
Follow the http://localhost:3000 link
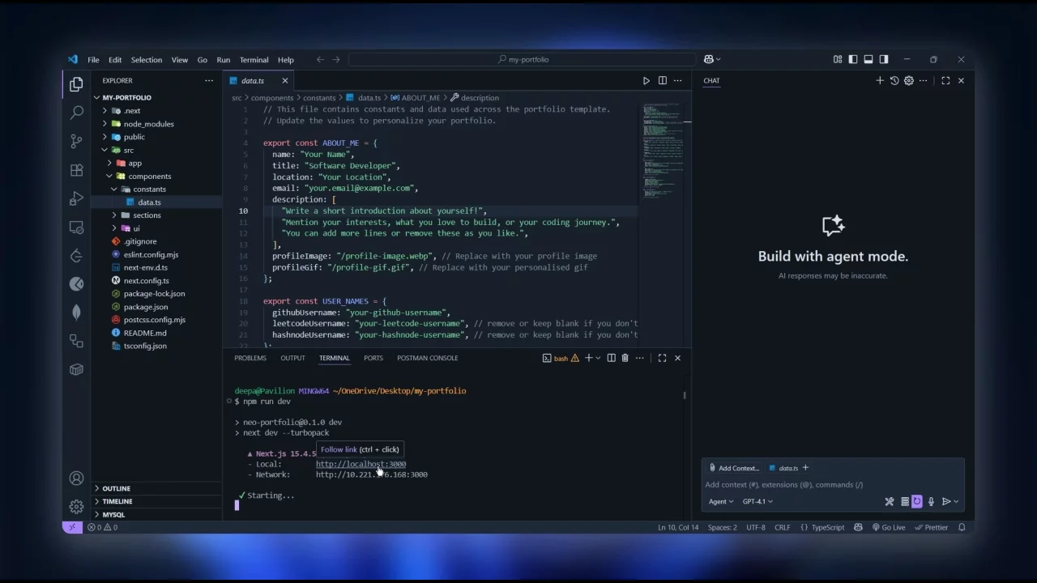[x=361, y=464]
